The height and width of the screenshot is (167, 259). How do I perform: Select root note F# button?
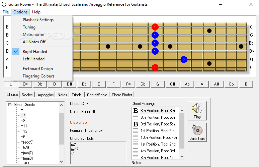(x=128, y=84)
